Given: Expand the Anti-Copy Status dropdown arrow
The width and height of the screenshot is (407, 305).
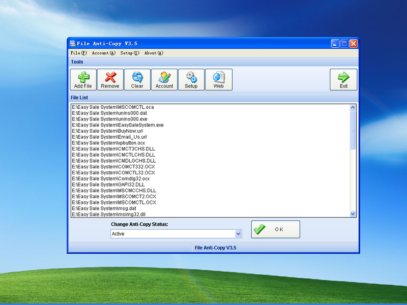Looking at the screenshot, I should tap(238, 234).
